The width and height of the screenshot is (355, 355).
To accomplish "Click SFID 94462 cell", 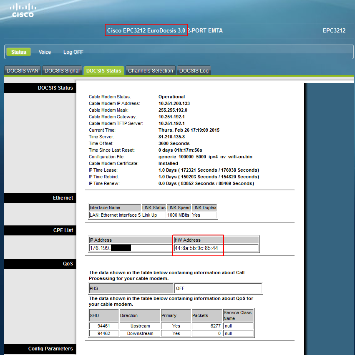I will click(104, 333).
